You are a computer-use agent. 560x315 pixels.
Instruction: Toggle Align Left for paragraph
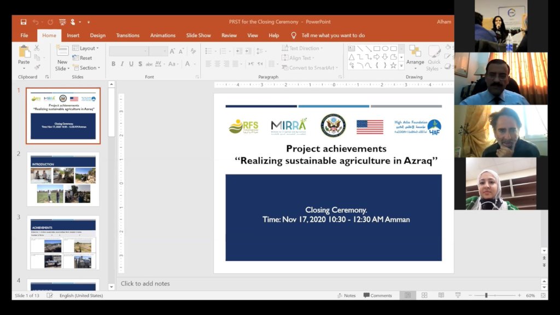[x=208, y=64]
